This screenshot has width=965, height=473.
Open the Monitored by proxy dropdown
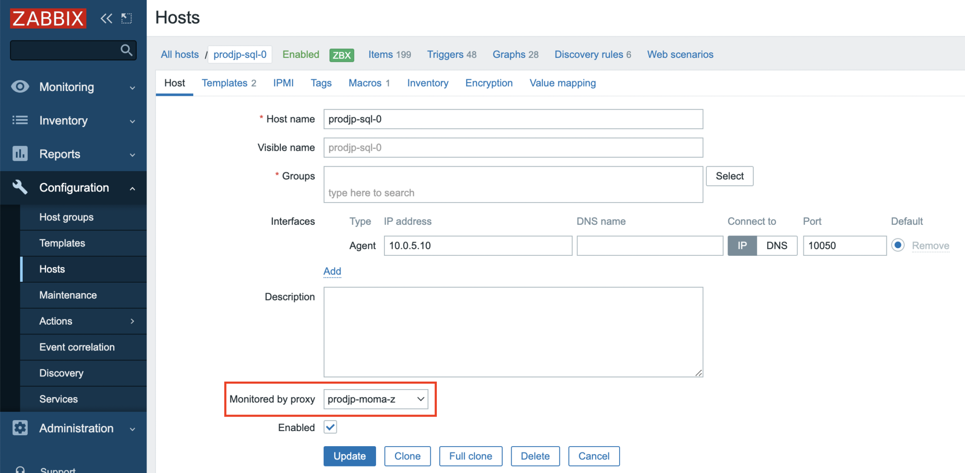point(376,399)
